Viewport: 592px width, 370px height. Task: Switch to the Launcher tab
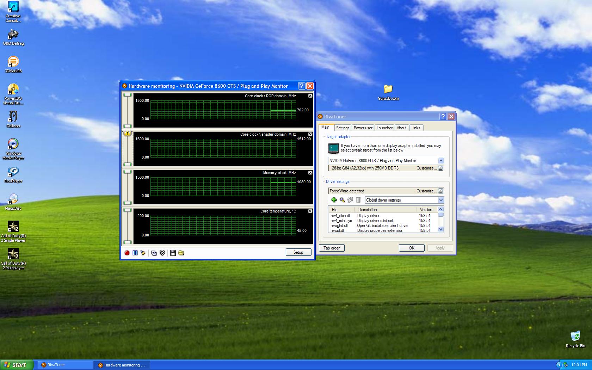384,128
